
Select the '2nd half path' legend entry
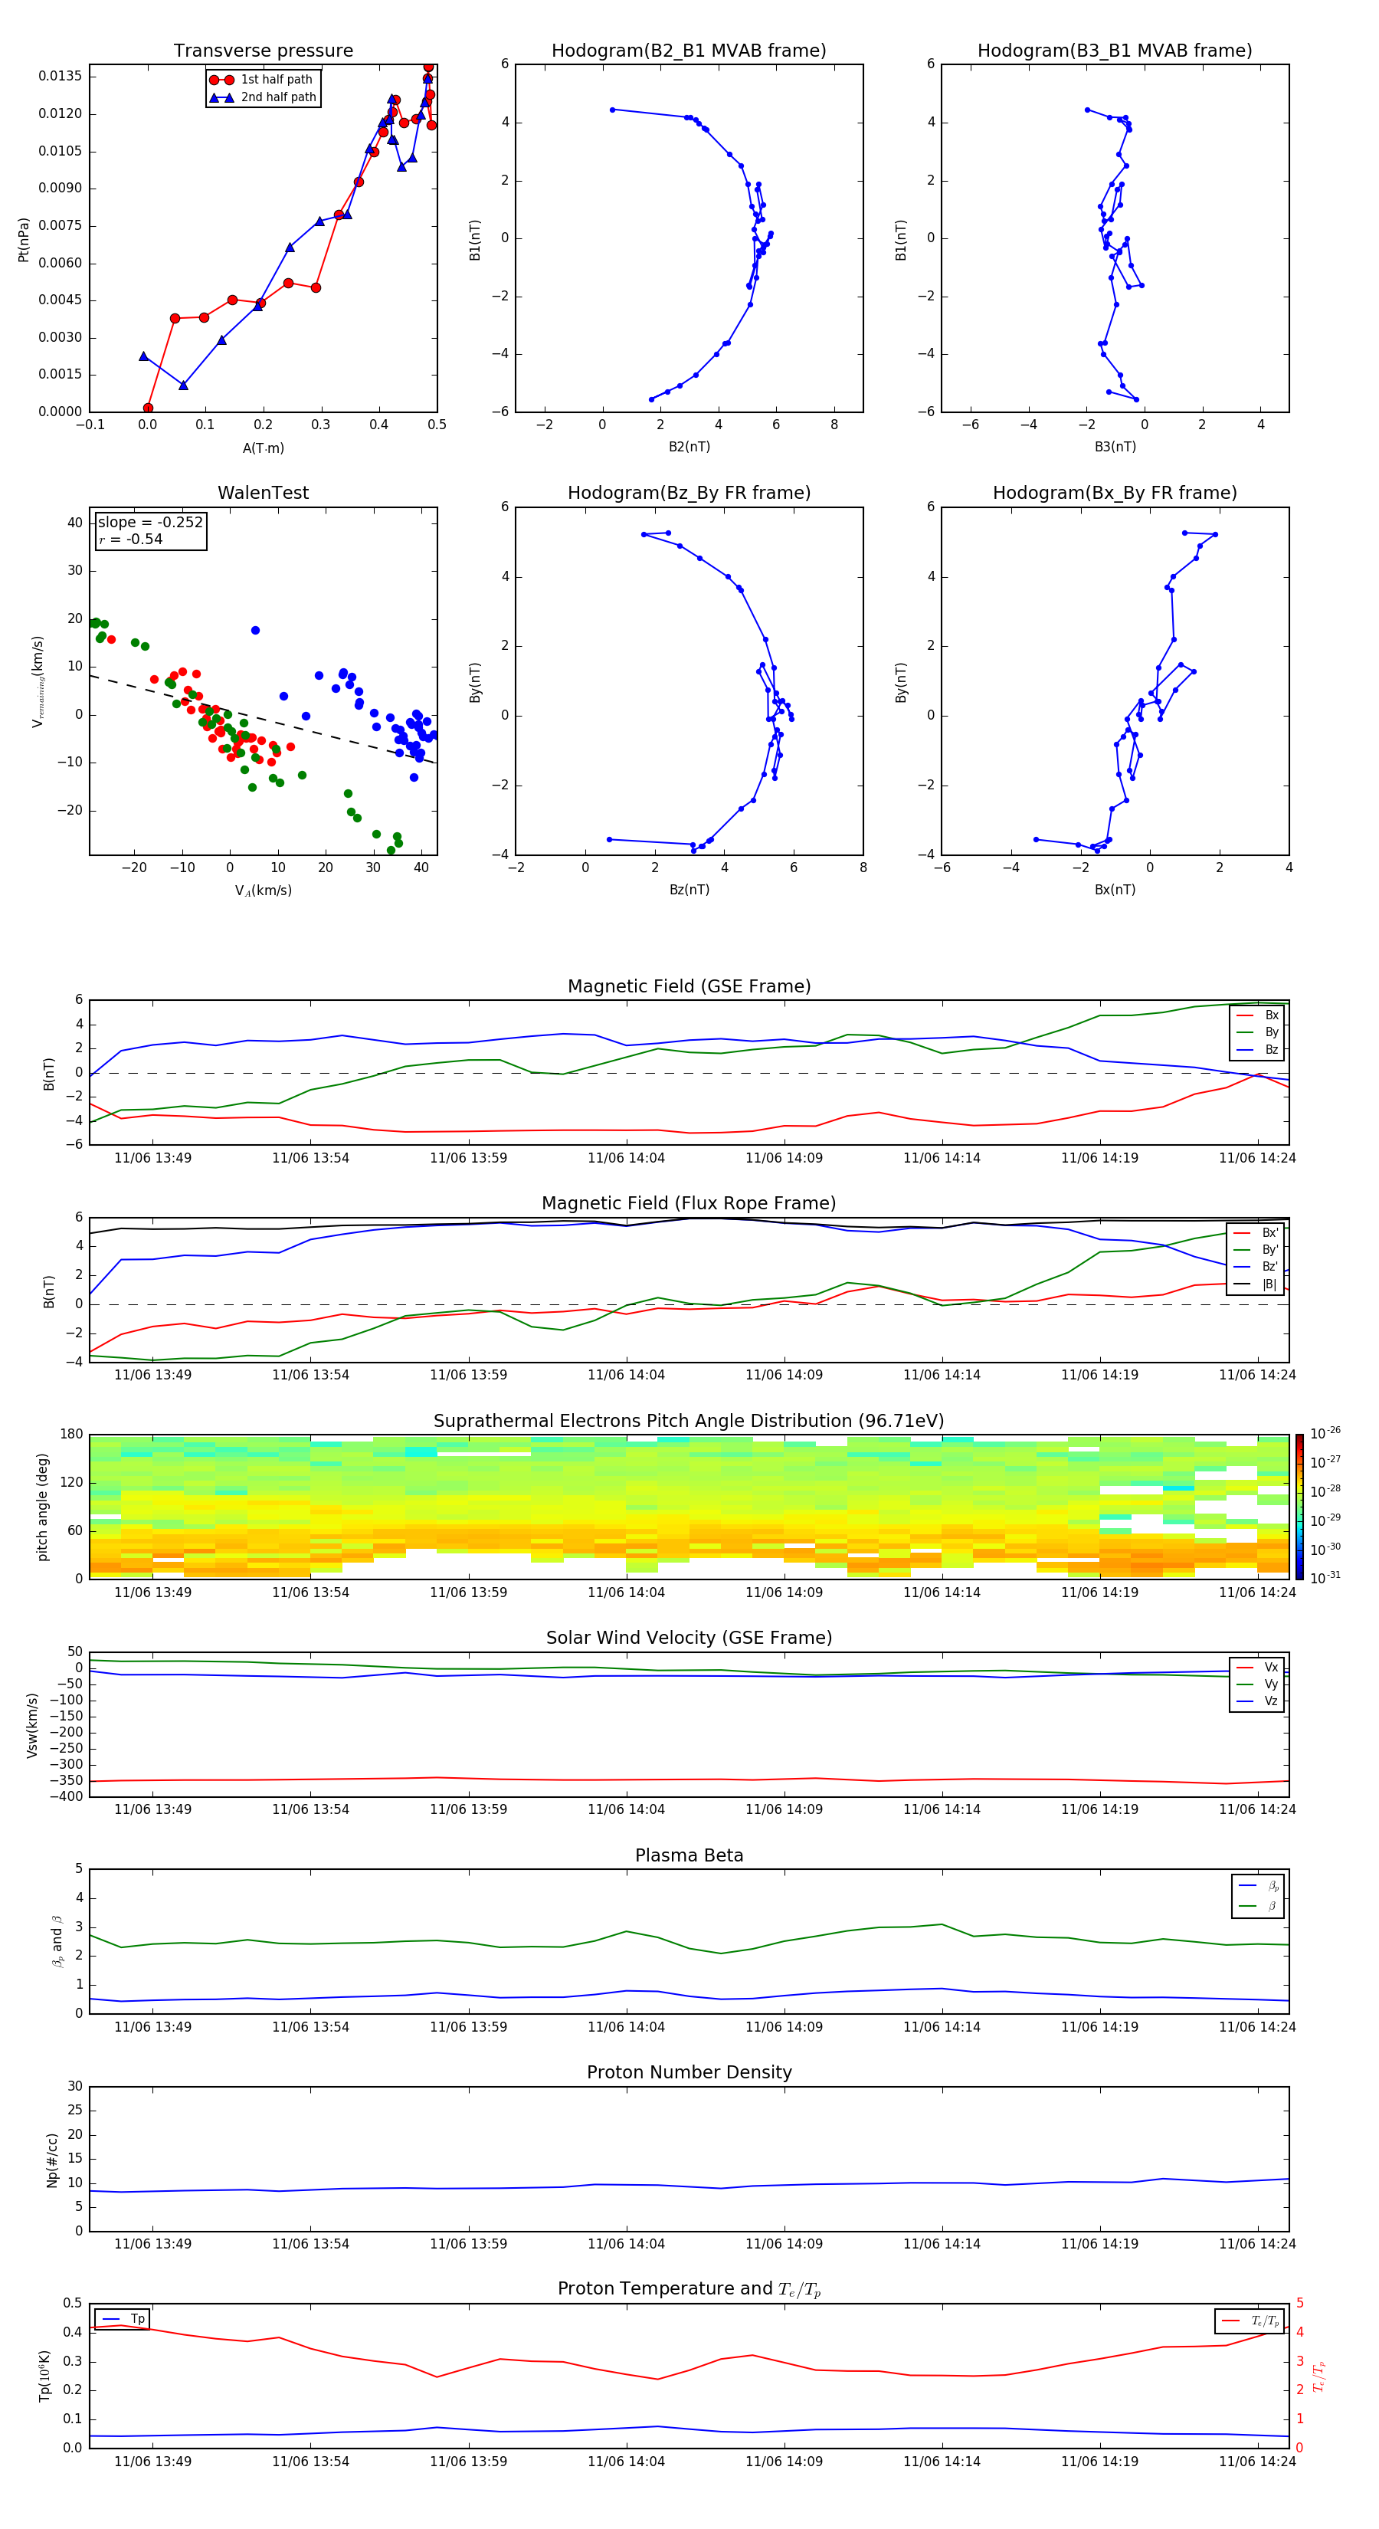(x=263, y=97)
